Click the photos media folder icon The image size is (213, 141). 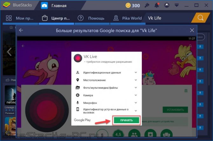(78, 87)
